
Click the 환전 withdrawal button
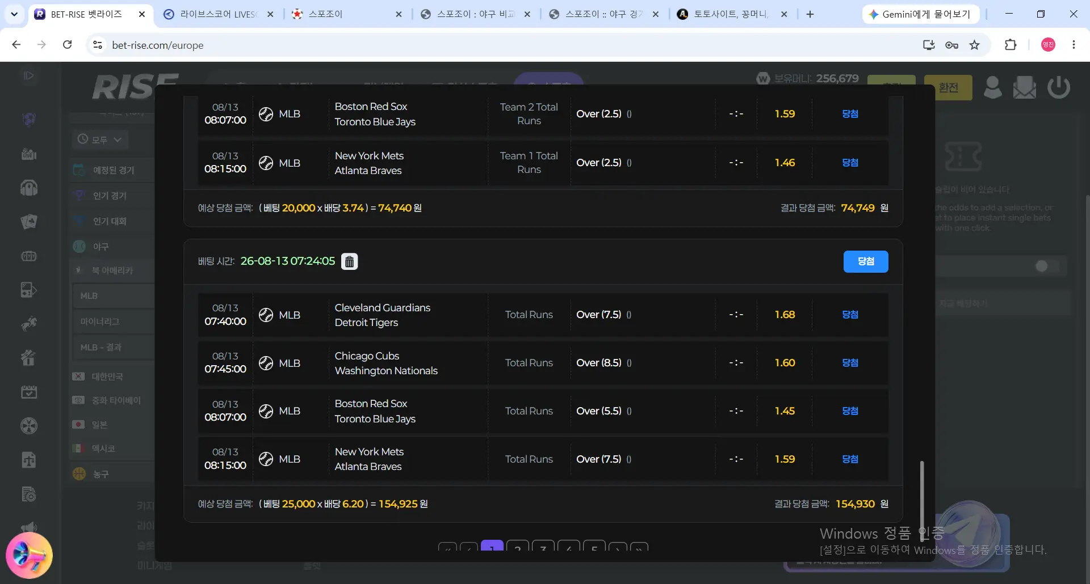click(x=948, y=87)
